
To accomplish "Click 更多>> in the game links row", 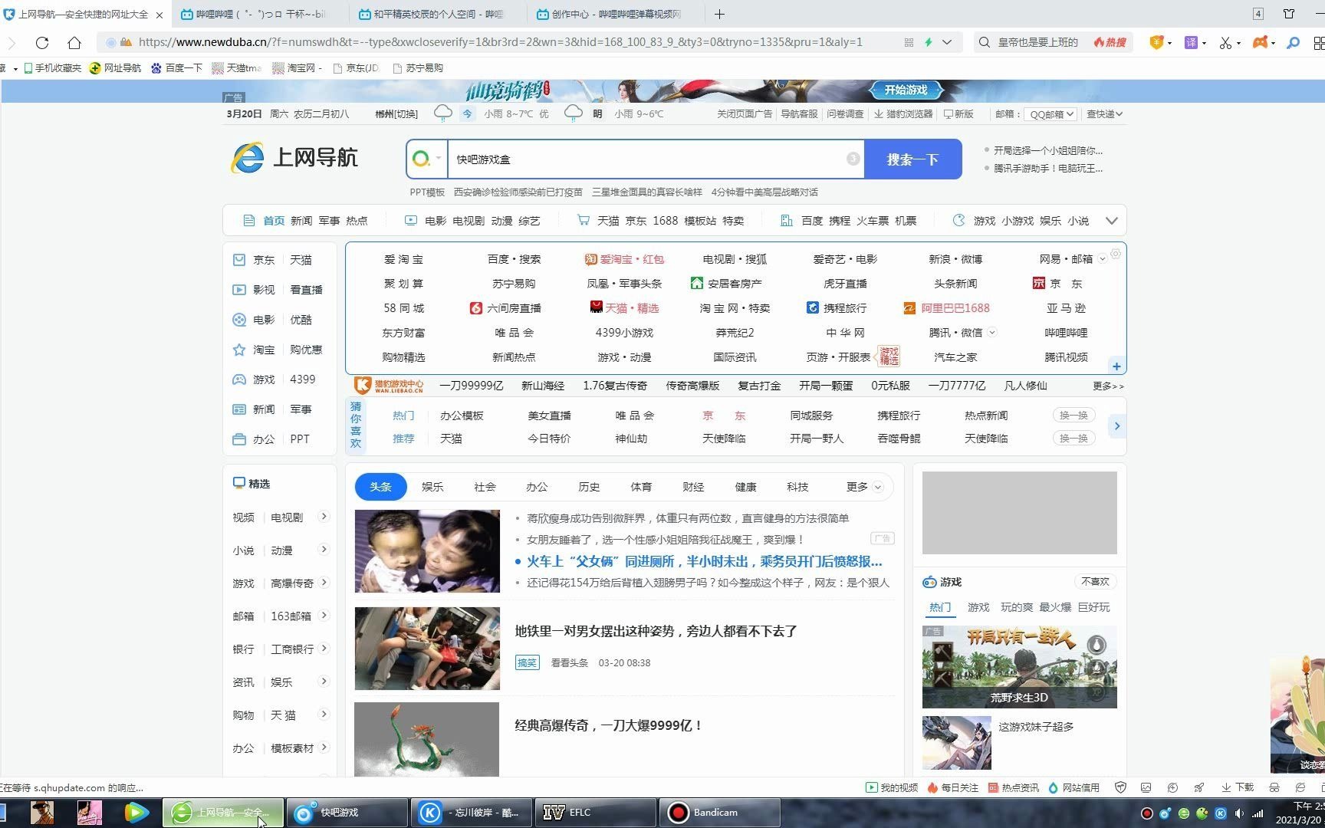I will click(x=1108, y=386).
